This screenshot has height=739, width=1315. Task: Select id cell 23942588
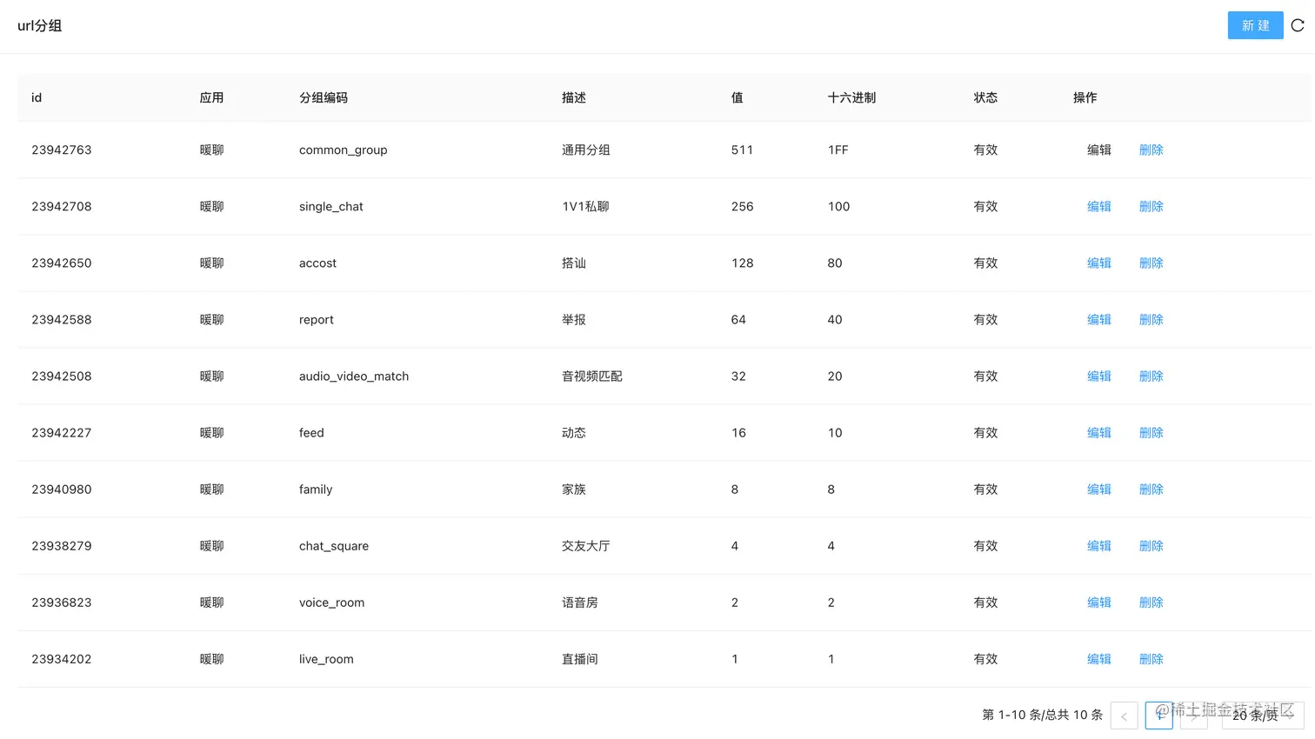tap(62, 319)
